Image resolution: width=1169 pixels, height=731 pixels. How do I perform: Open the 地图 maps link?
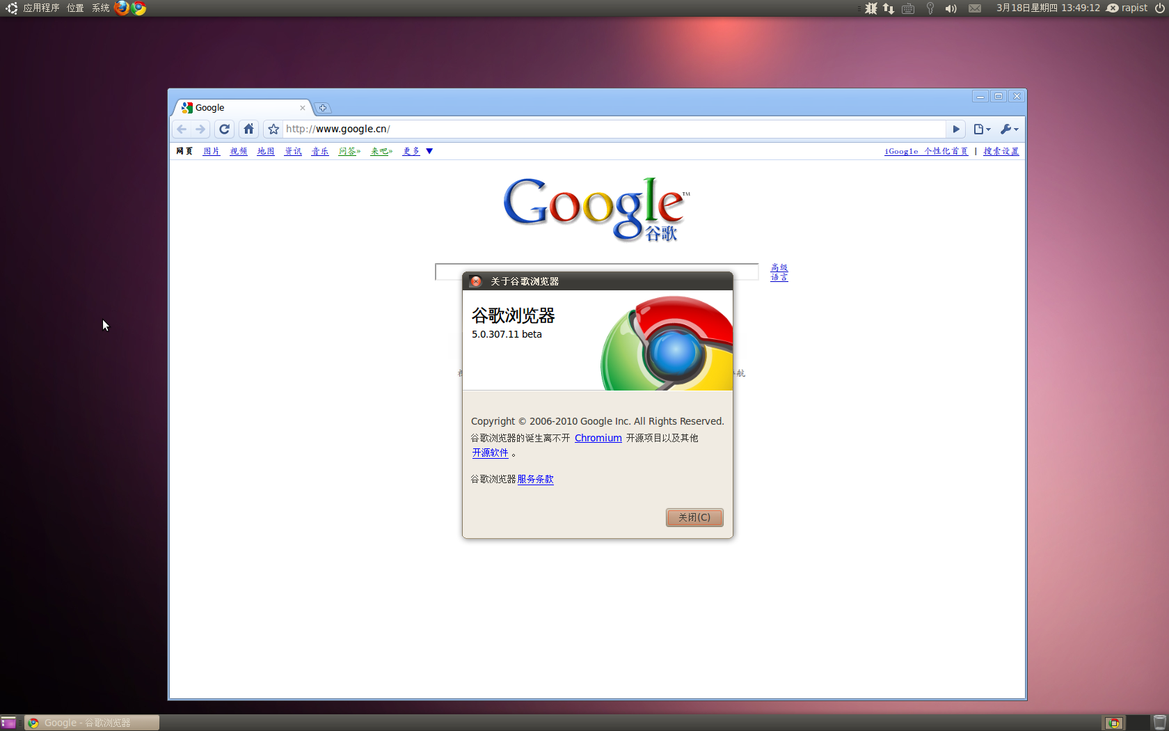(x=266, y=151)
